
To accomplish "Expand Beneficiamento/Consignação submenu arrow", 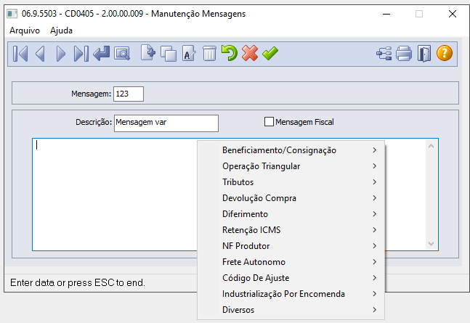I will click(374, 150).
